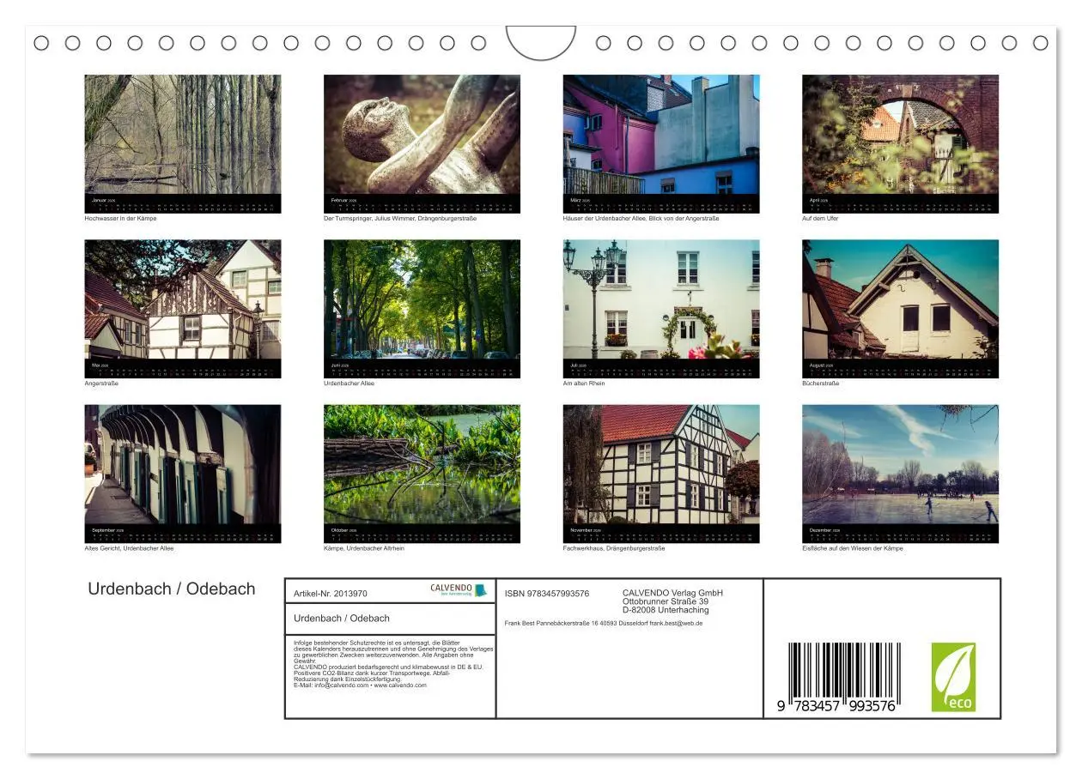Viewport: 1082px width, 779px height.
Task: Click caption 'Altes Gericht, Urdenbacher Allee'
Action: pyautogui.click(x=129, y=548)
